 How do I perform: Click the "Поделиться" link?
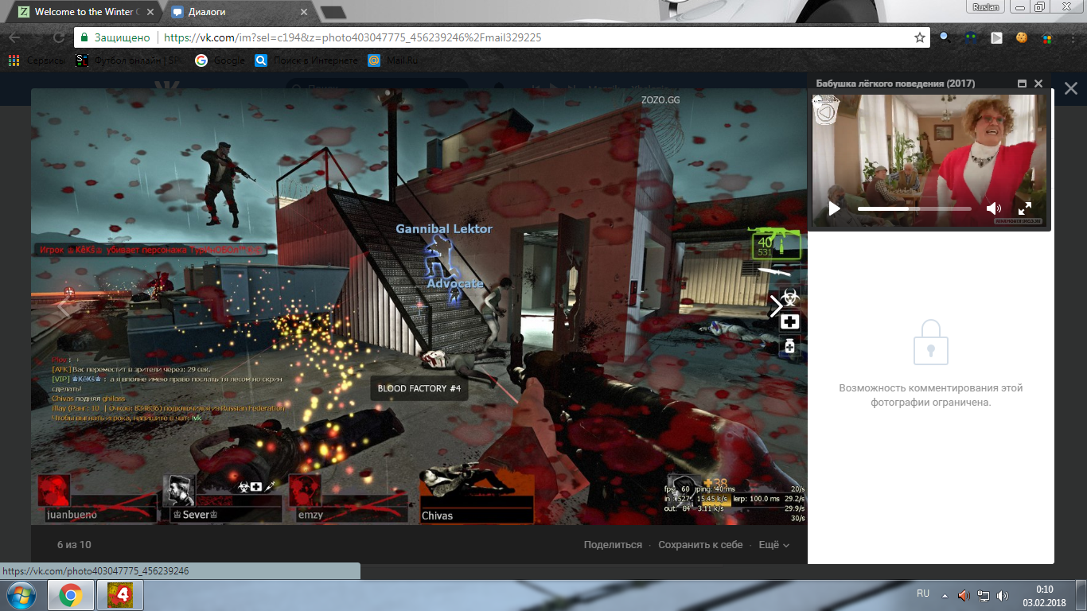[x=612, y=545]
